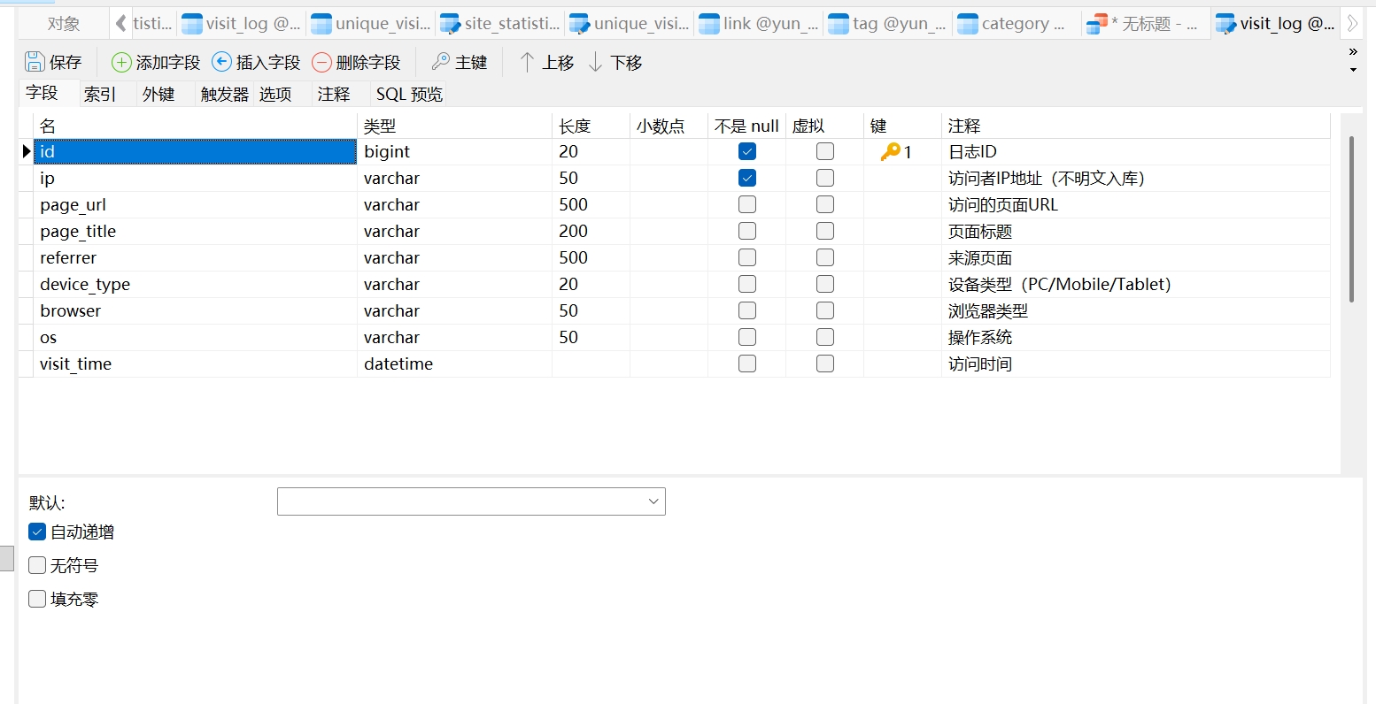Viewport: 1376px width, 704px height.
Task: Toggle 不是 null checkbox for page_url
Action: tap(747, 205)
